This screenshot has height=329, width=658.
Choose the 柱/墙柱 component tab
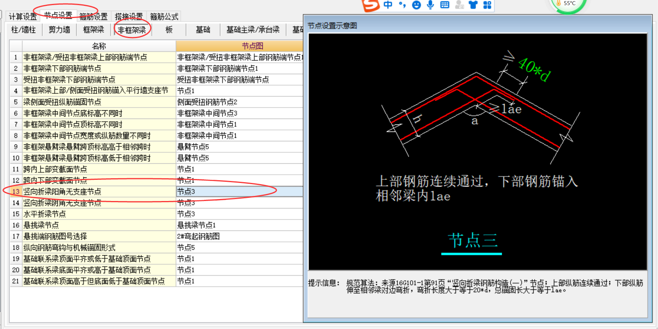(24, 30)
